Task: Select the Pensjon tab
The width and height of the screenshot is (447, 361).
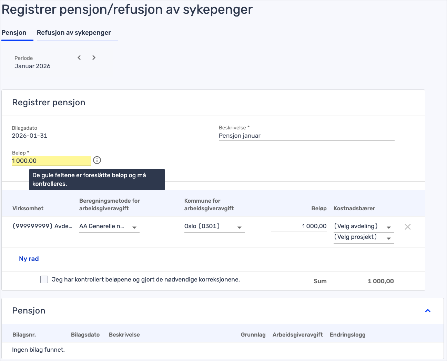Action: (x=14, y=33)
